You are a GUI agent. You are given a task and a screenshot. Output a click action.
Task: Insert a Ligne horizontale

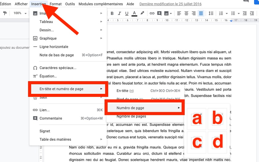click(x=68, y=47)
